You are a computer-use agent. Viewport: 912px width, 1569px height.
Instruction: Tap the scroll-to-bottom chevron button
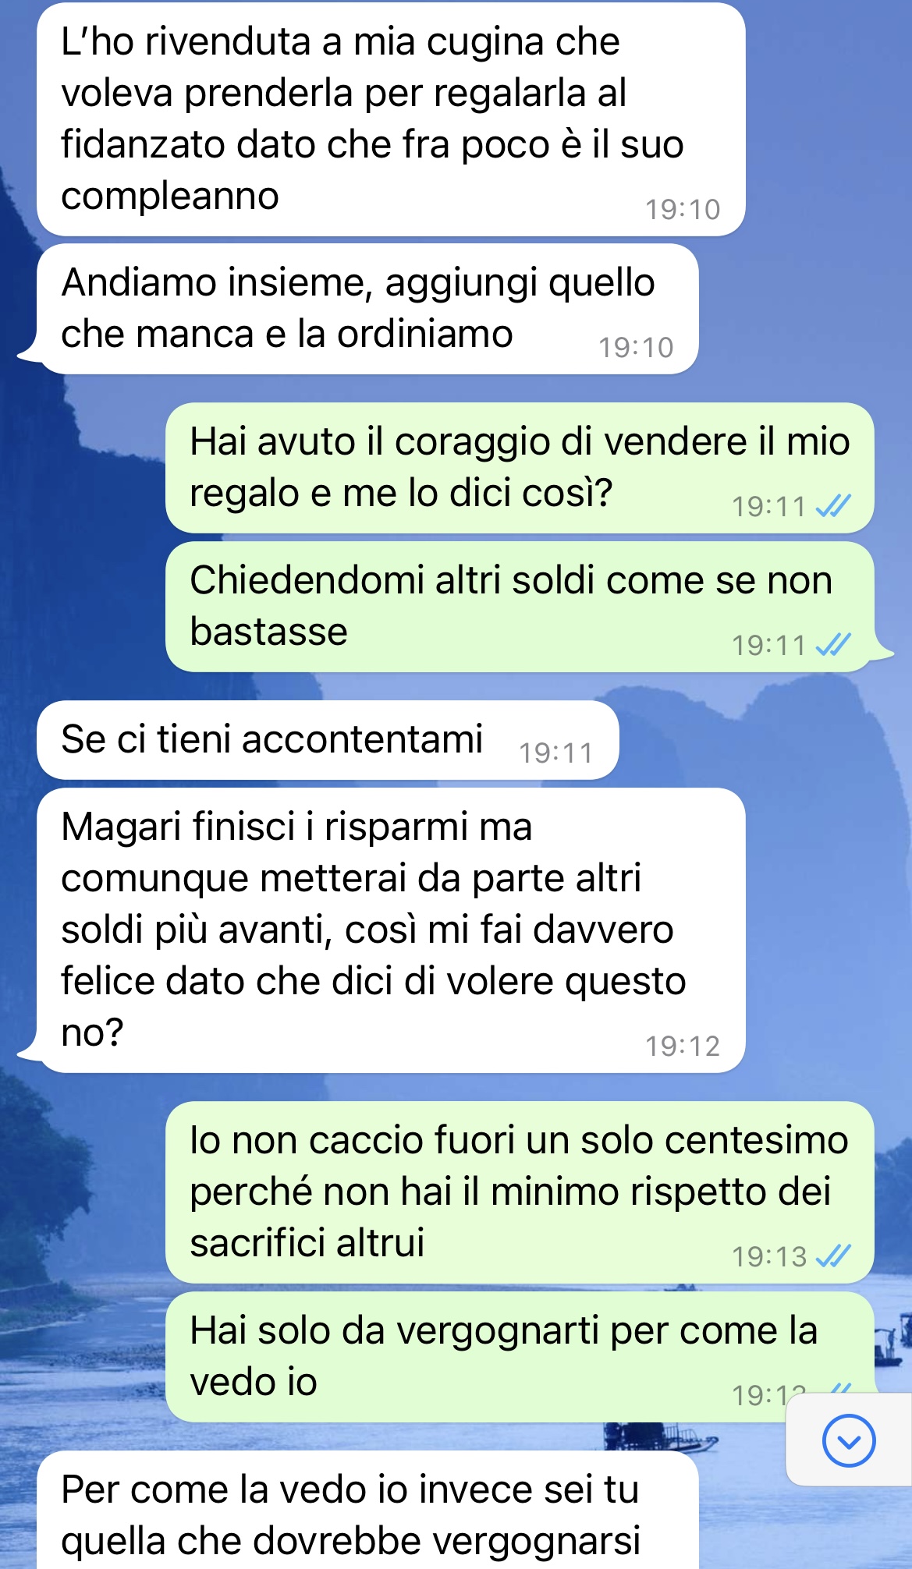[x=849, y=1440]
